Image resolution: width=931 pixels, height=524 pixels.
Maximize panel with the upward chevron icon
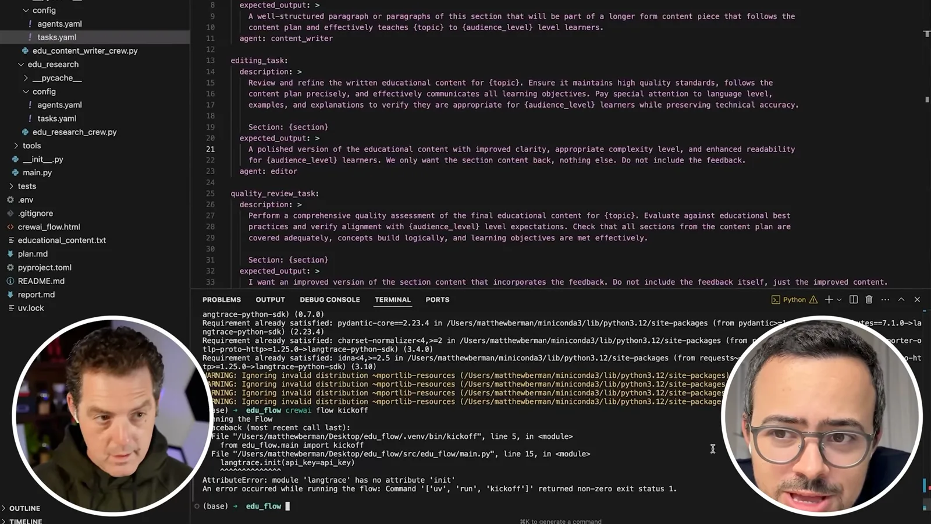coord(901,299)
